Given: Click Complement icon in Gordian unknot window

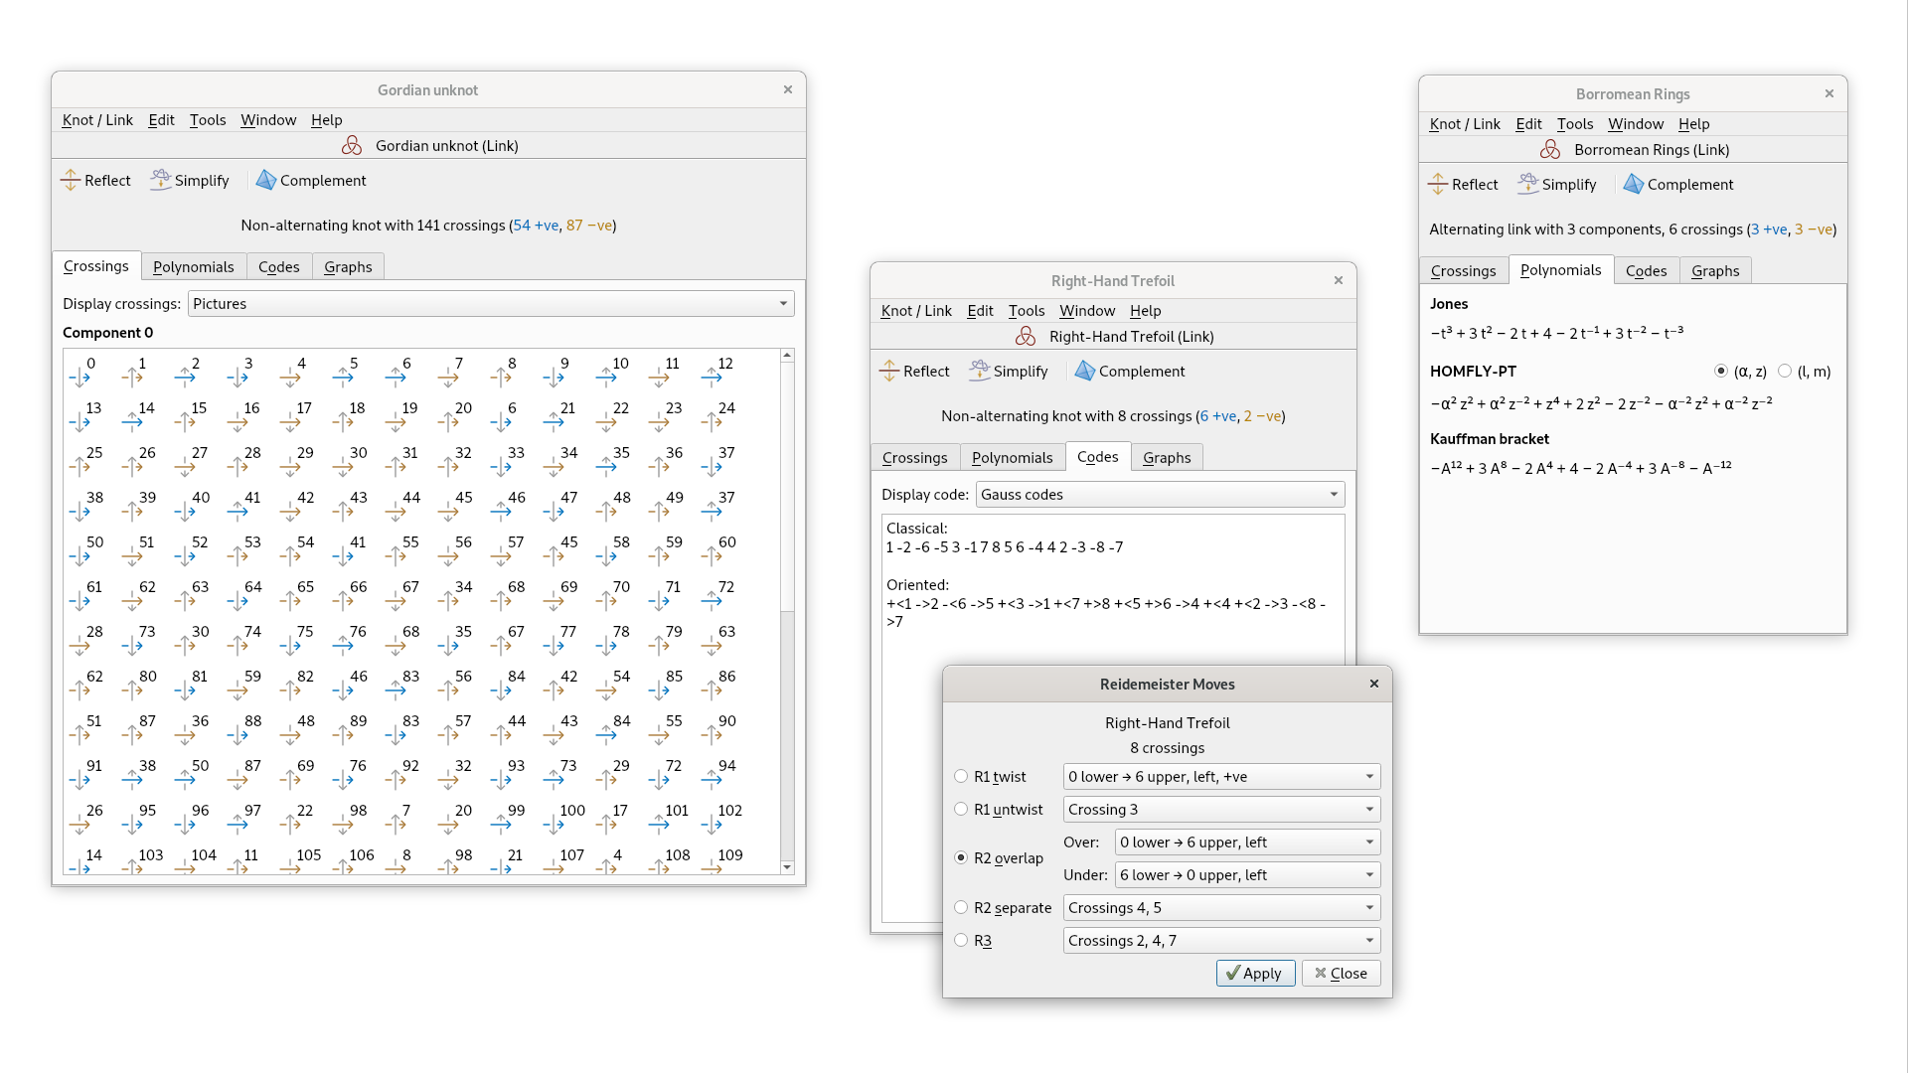Looking at the screenshot, I should pyautogui.click(x=265, y=180).
